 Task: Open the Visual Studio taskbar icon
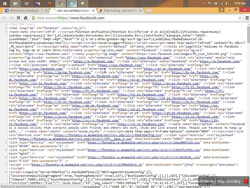38,3
